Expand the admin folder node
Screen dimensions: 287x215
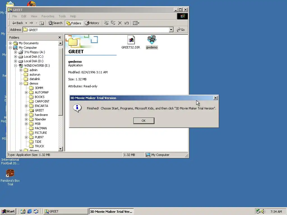21,70
